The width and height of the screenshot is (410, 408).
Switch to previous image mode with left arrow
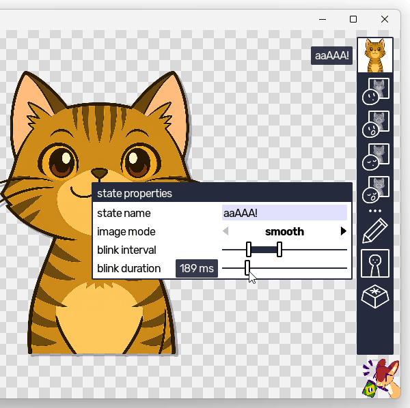[226, 232]
